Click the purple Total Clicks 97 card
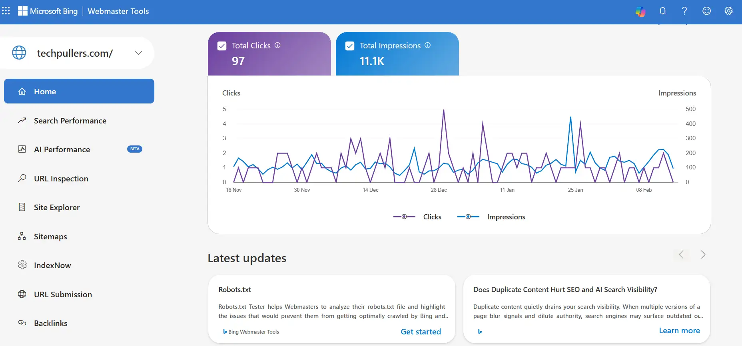Screen dimensions: 742x346 point(269,54)
